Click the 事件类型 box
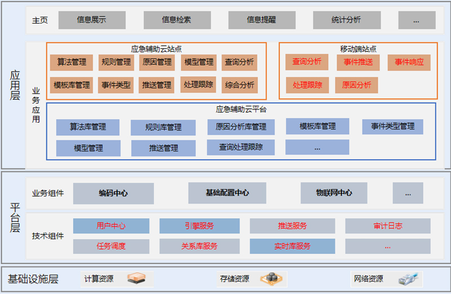Viewport: 451px width, 294px height. (x=116, y=85)
